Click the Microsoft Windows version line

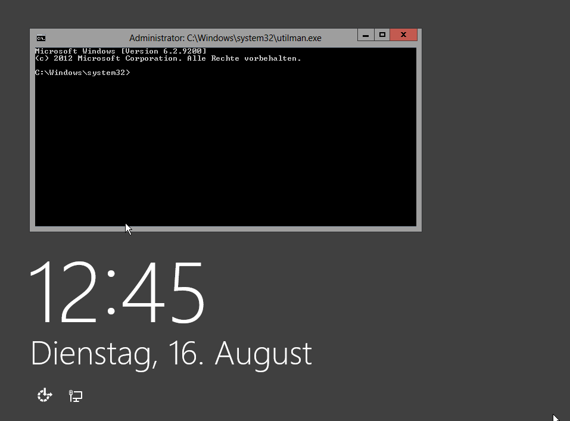coord(121,51)
